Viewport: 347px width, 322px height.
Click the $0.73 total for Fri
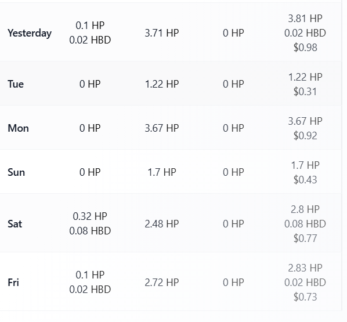[x=305, y=297]
